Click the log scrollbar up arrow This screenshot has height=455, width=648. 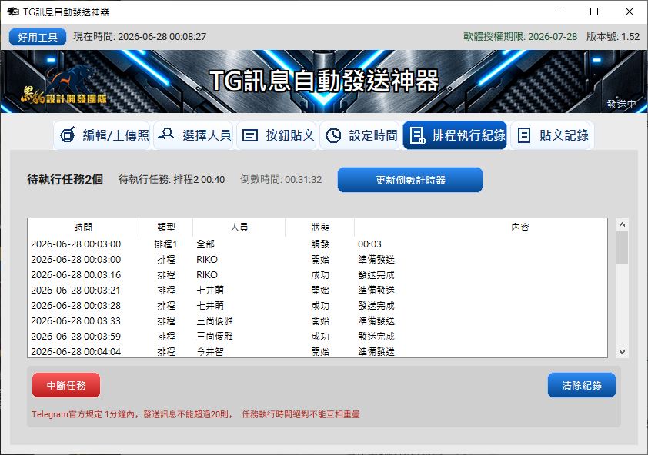coord(622,224)
